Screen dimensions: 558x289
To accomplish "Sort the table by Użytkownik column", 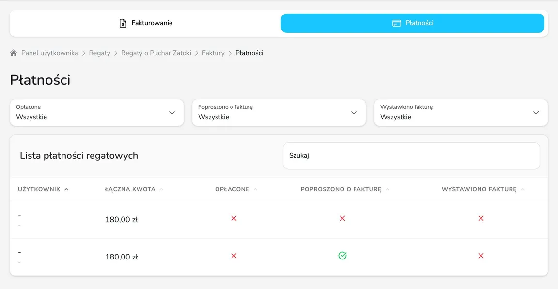I will (x=43, y=189).
